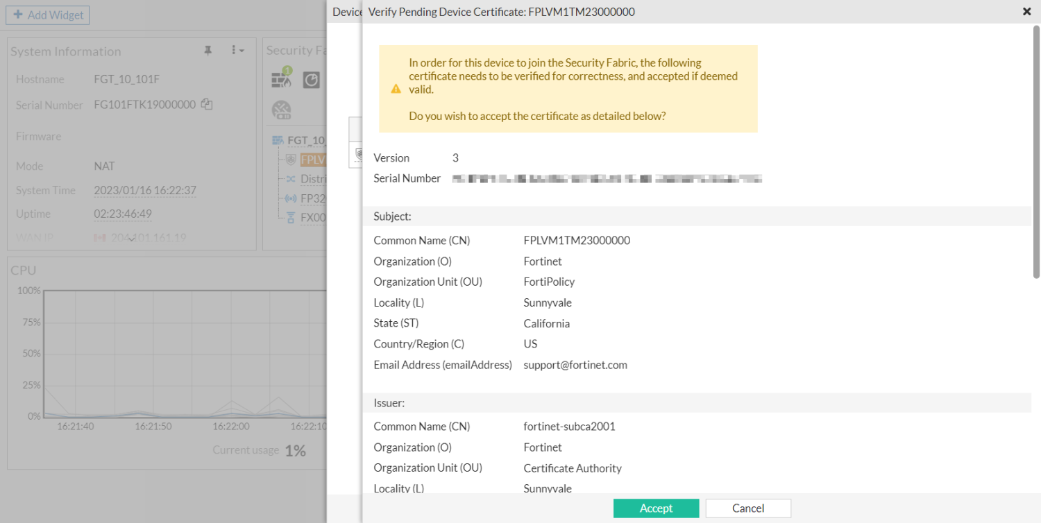Click the Canadian flag beside WAN IP
Screen dimensions: 1041x523
99,238
